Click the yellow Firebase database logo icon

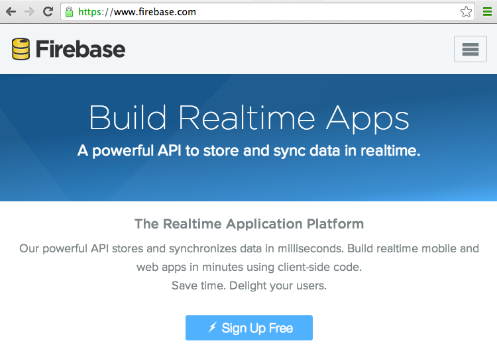(x=21, y=49)
